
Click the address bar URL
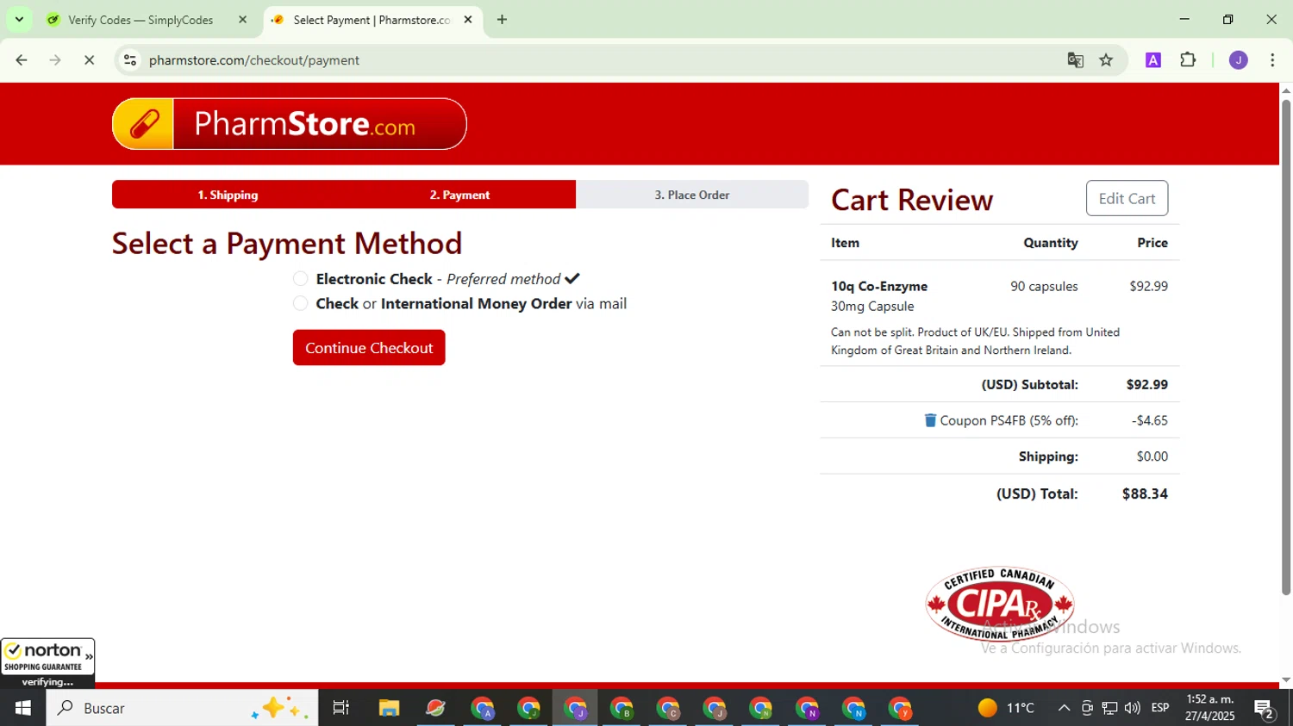254,60
